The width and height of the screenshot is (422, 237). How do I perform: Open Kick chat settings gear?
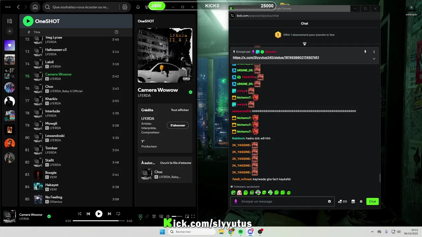tap(361, 201)
